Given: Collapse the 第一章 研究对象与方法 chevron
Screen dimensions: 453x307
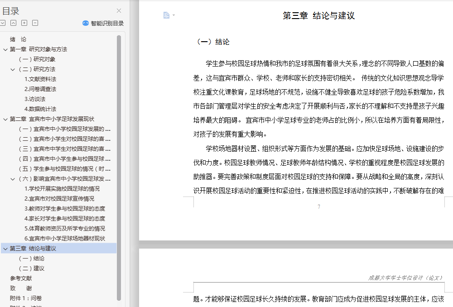Looking at the screenshot, I should tap(5, 49).
